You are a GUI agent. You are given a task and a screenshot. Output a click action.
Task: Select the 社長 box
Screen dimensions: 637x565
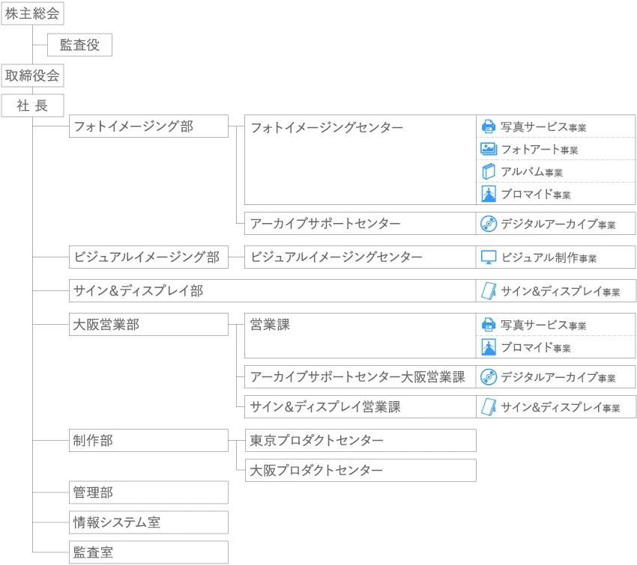coord(32,106)
